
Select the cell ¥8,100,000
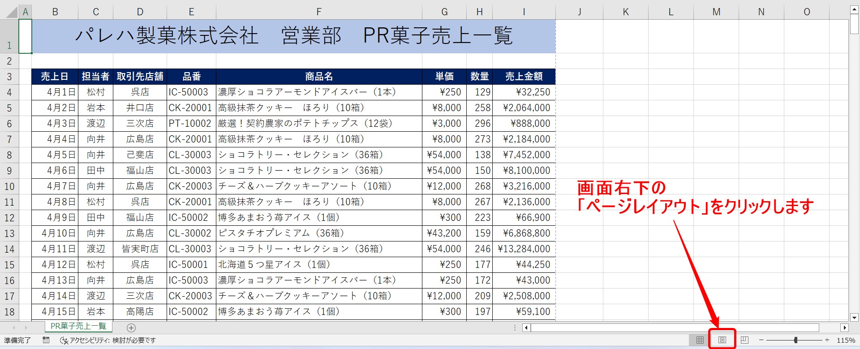[x=524, y=171]
